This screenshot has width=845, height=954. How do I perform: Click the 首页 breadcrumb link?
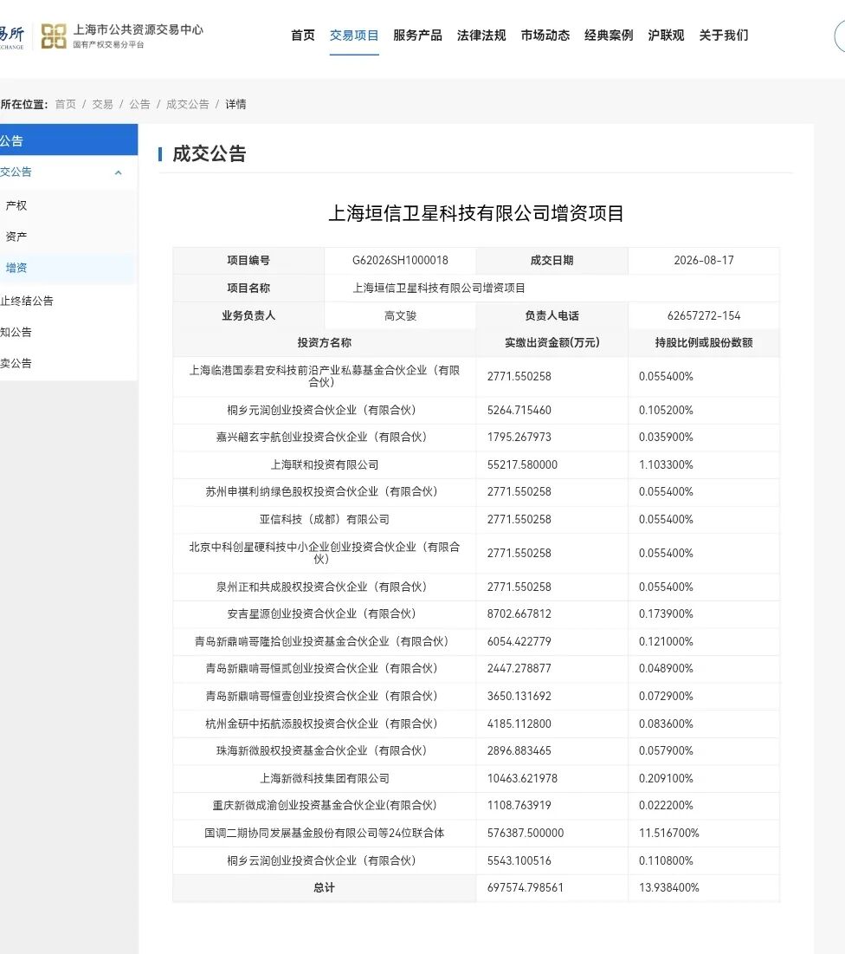66,104
